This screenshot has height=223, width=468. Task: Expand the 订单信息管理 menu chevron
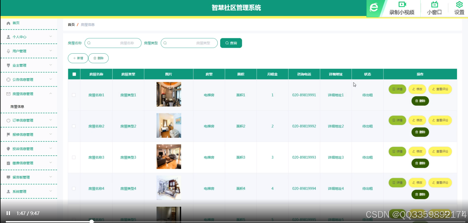[x=51, y=120]
